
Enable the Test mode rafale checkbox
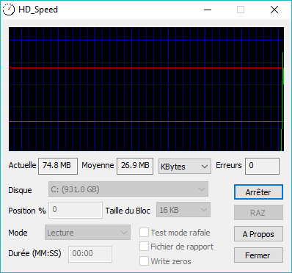[x=144, y=233]
